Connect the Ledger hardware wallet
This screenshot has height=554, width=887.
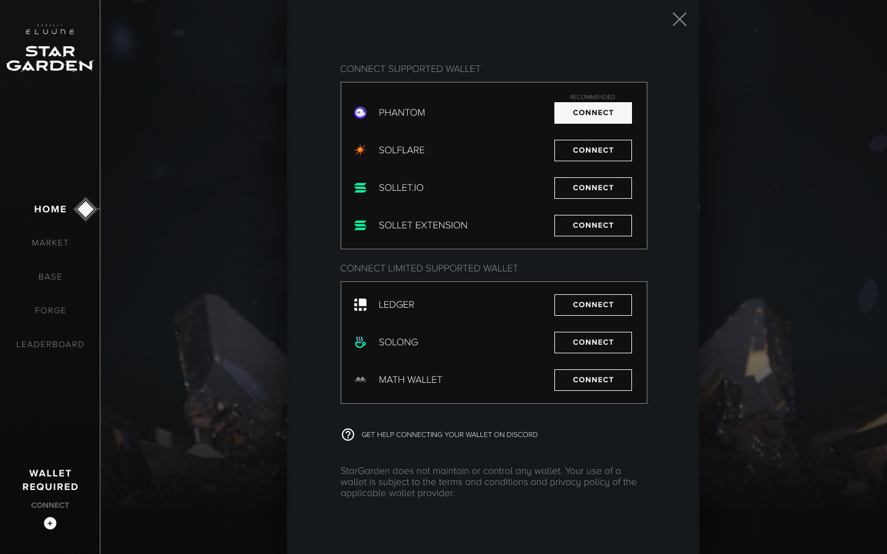(593, 305)
